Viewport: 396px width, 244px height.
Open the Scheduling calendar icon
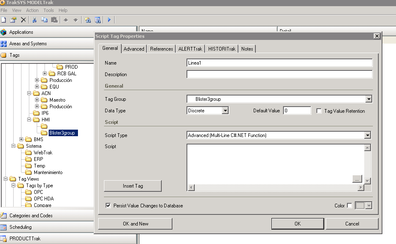coord(4,227)
